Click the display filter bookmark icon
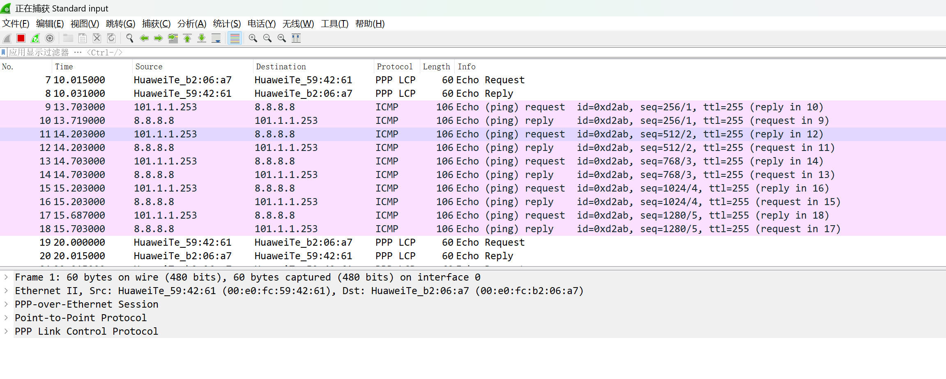The image size is (946, 379). 4,53
